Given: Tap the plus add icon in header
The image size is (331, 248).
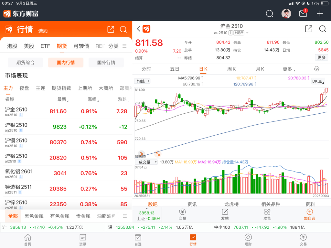Looking at the screenshot, I should click(x=320, y=14).
